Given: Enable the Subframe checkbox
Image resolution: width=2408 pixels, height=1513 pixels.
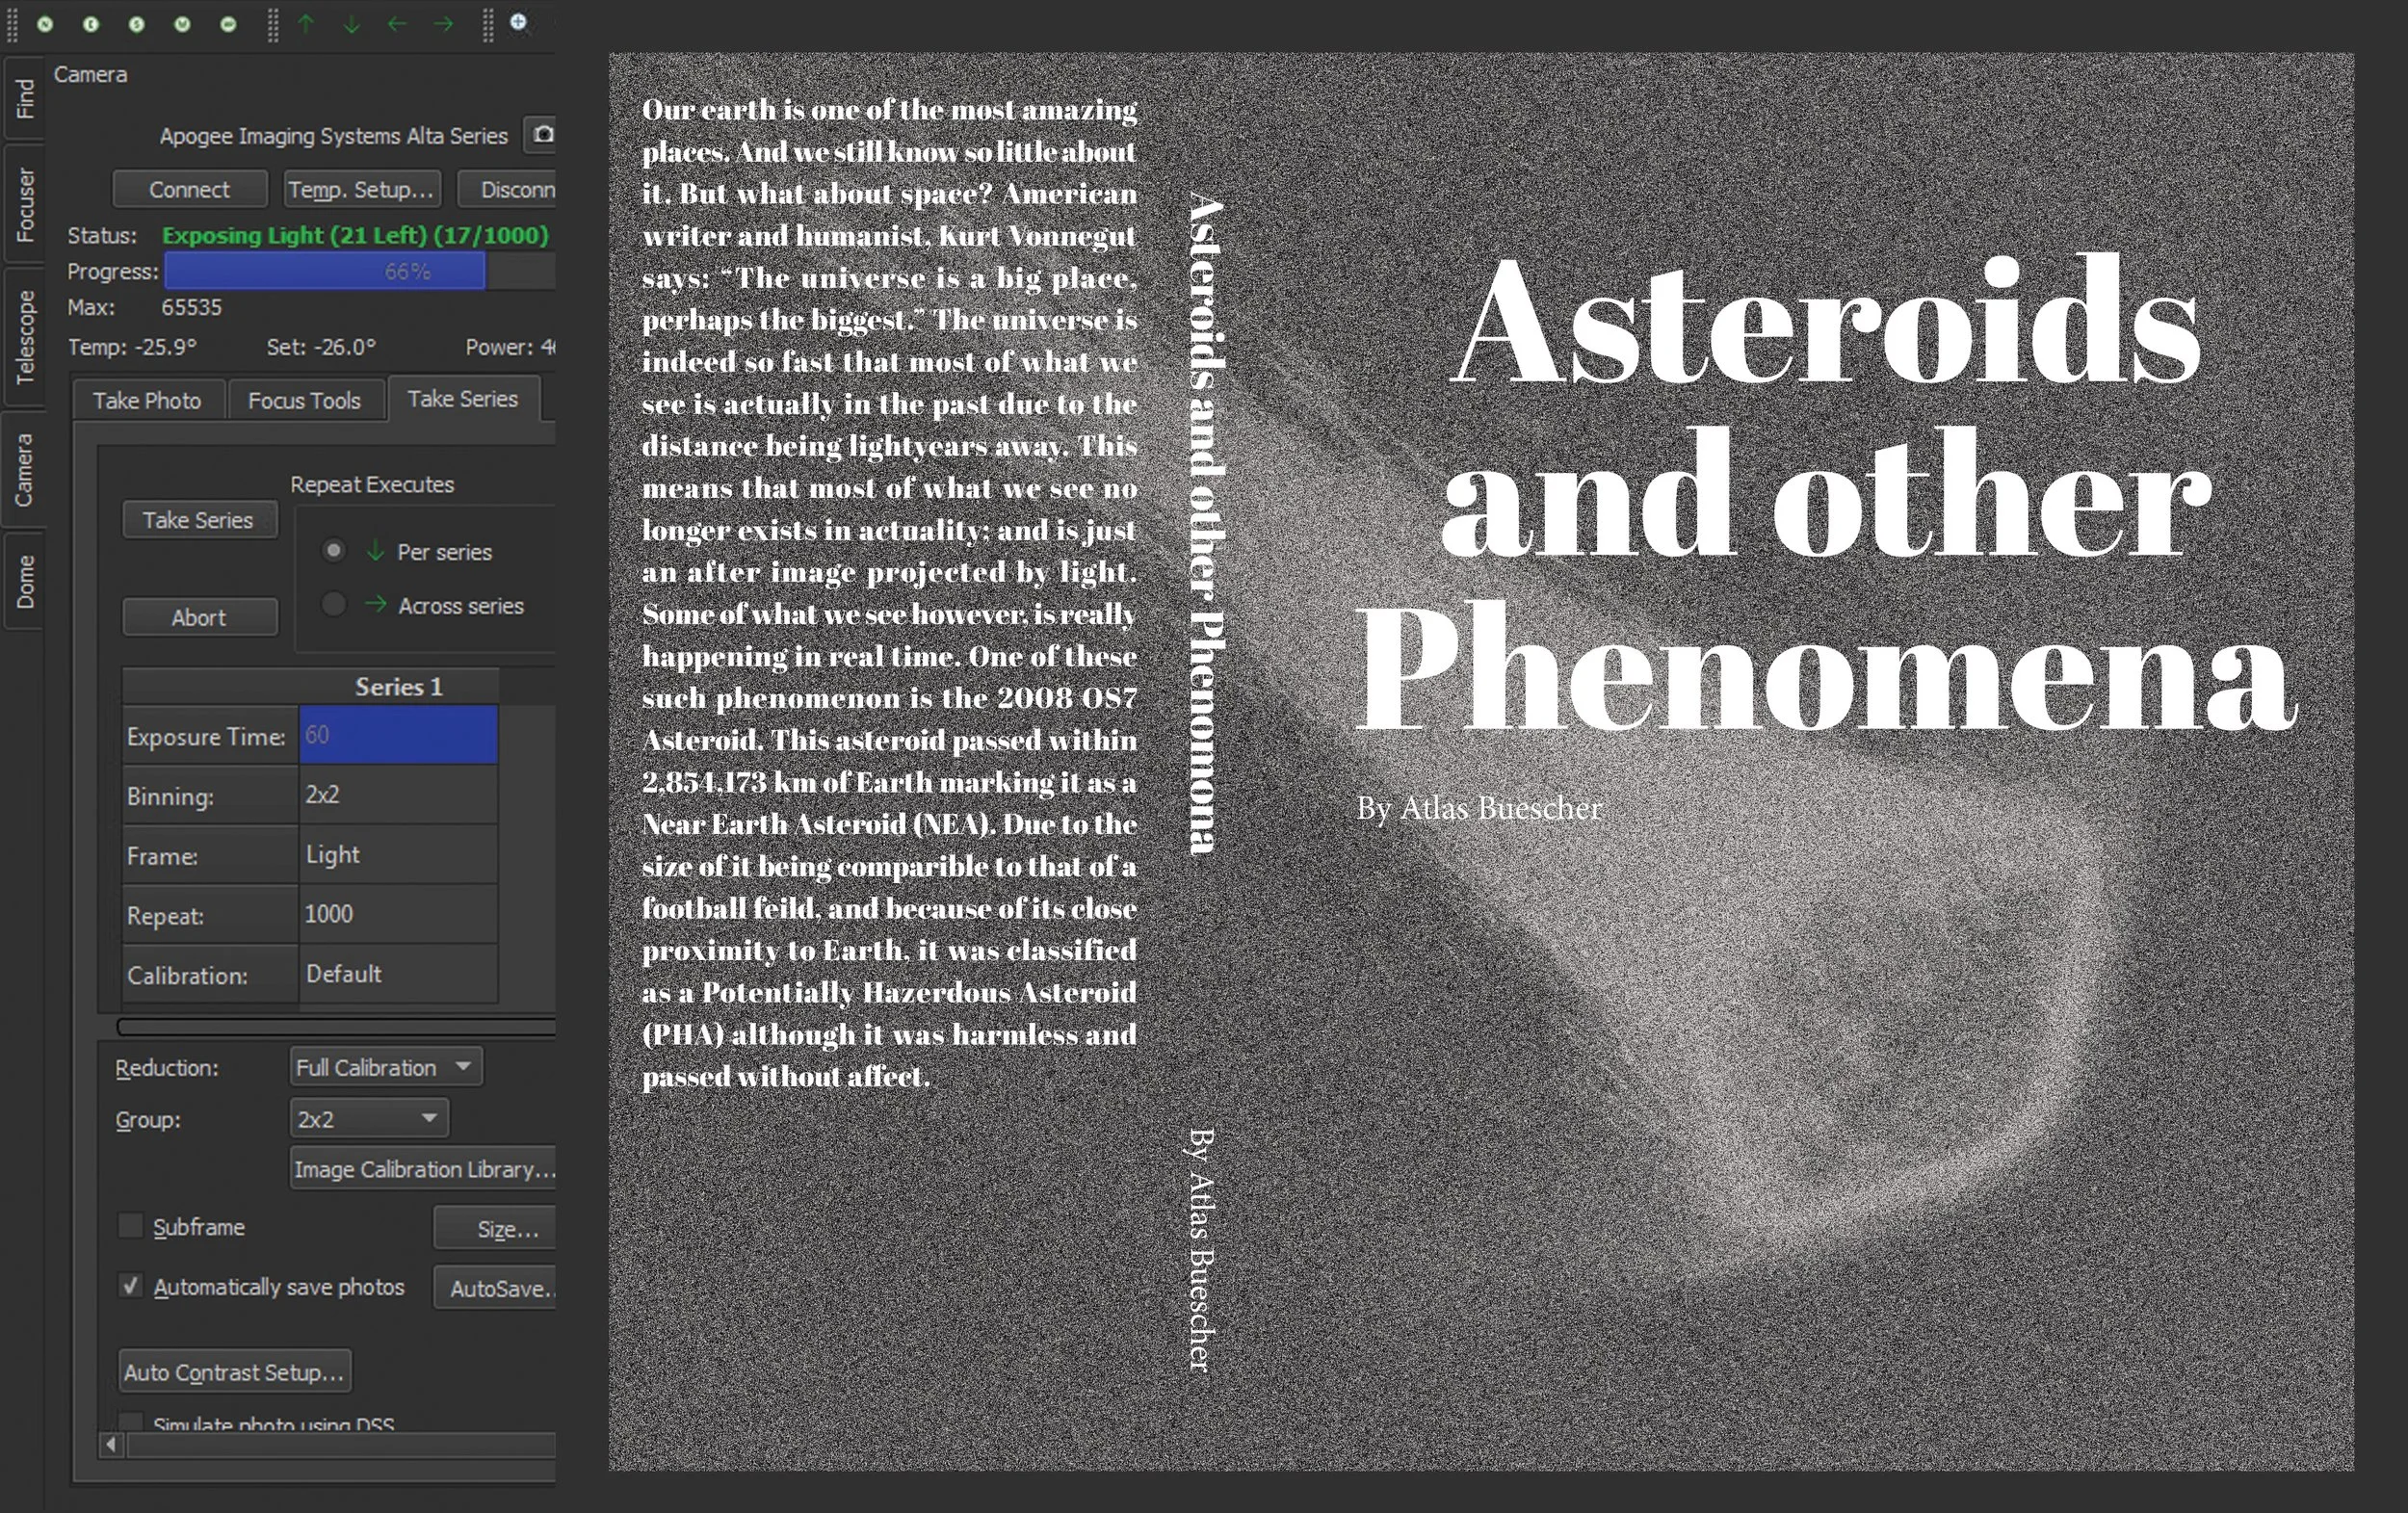Looking at the screenshot, I should [131, 1226].
